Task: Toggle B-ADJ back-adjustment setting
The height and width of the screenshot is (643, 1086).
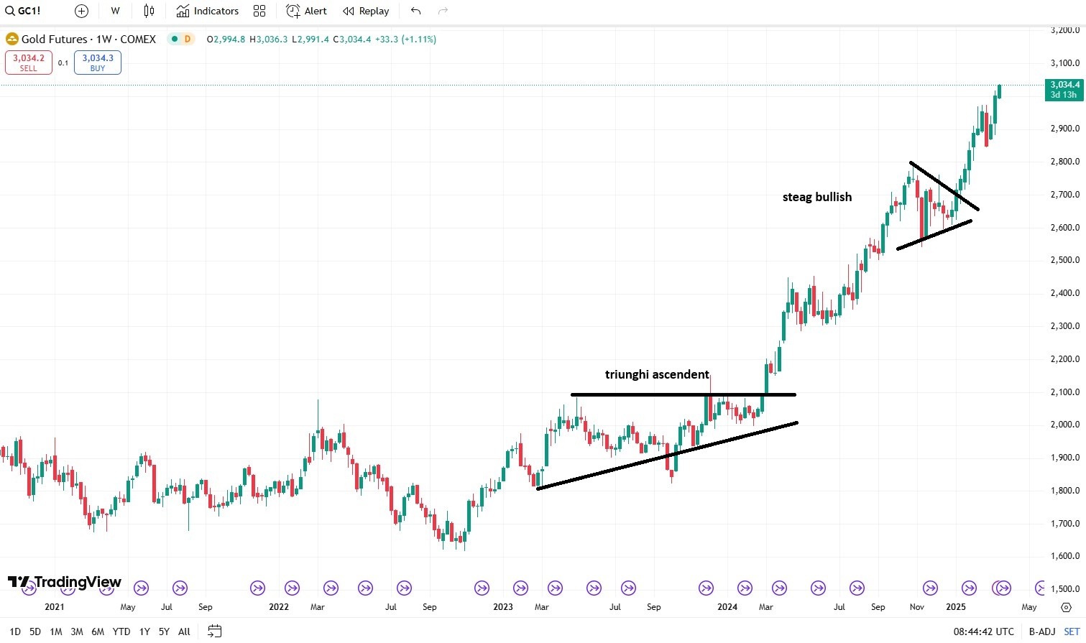Action: 1041,632
